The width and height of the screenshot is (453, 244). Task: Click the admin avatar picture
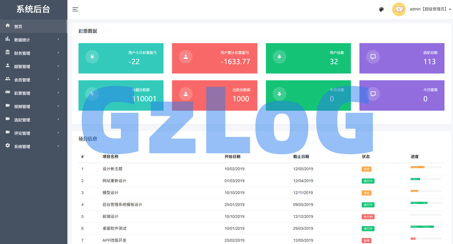click(x=399, y=9)
